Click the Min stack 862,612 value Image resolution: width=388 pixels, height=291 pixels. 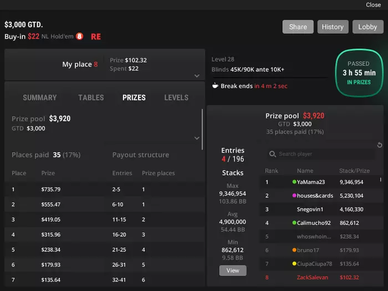click(x=233, y=250)
